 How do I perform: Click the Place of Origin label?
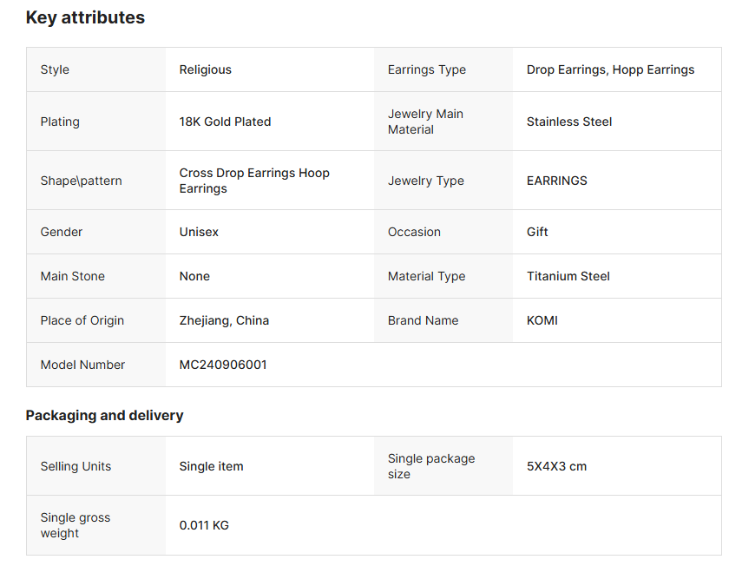[x=82, y=320]
